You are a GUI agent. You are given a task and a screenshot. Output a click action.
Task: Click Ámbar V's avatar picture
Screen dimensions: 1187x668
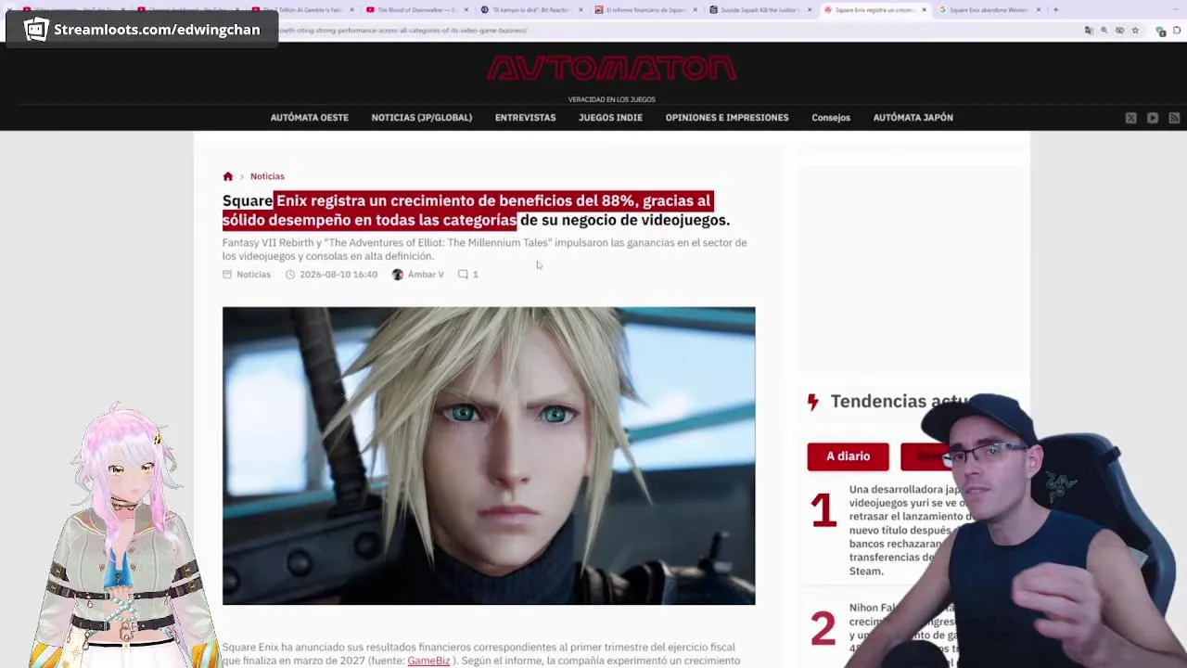(x=398, y=275)
